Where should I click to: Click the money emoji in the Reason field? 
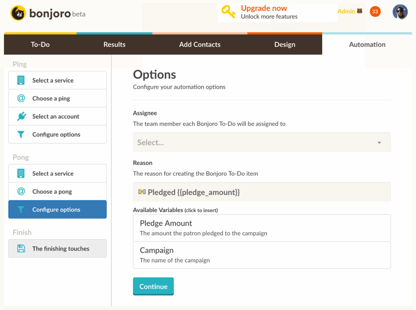(142, 192)
